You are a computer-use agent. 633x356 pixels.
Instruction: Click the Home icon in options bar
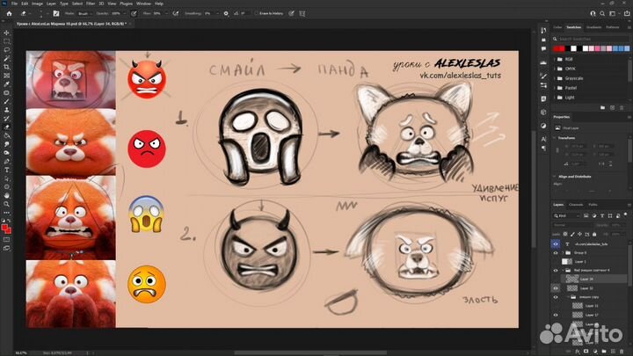click(x=9, y=13)
